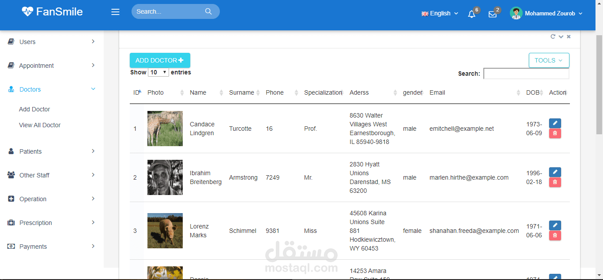Expand the Operation sidebar chevron
This screenshot has height=280, width=603.
point(93,199)
